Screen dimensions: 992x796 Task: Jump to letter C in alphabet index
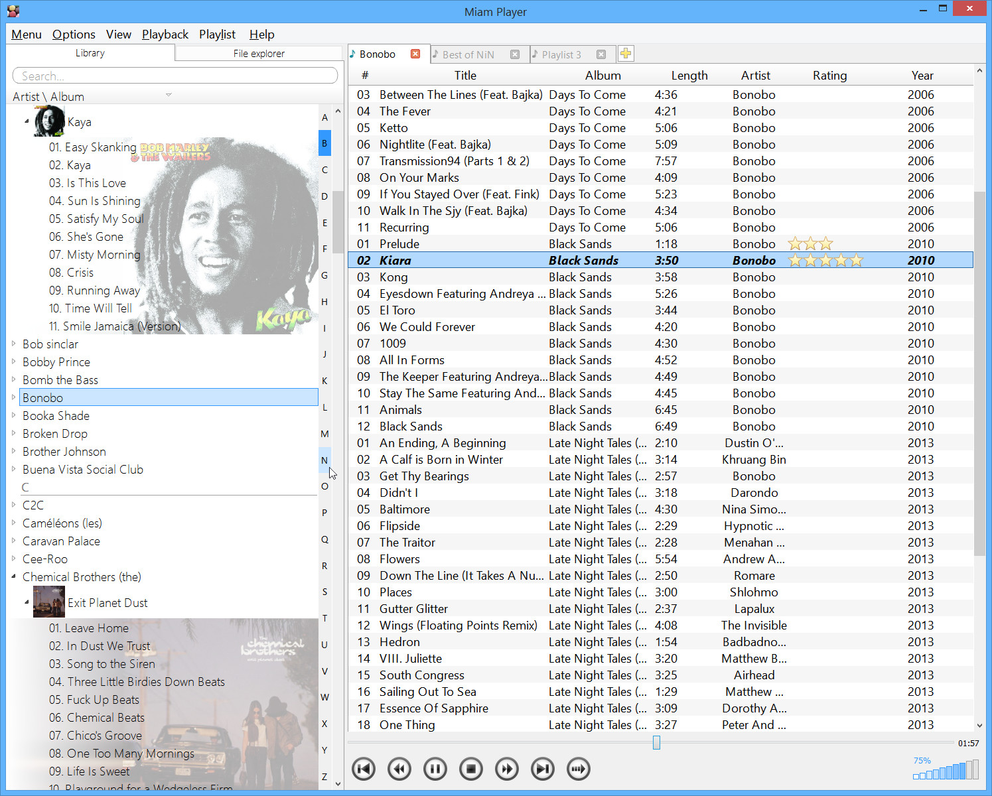point(324,170)
